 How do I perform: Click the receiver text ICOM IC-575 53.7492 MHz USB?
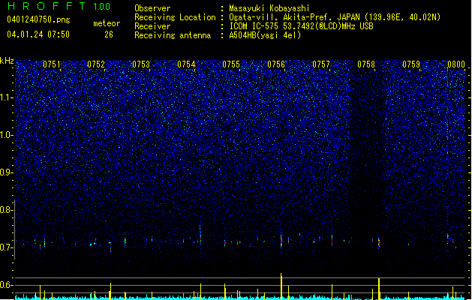(x=301, y=26)
